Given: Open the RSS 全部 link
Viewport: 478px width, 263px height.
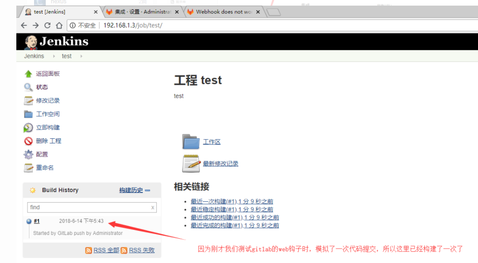Looking at the screenshot, I should tap(106, 250).
